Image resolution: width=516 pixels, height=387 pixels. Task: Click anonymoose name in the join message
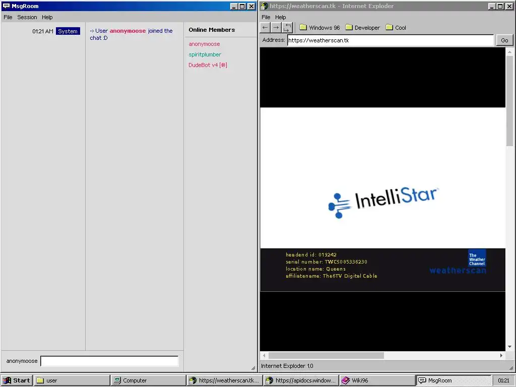[x=127, y=31]
